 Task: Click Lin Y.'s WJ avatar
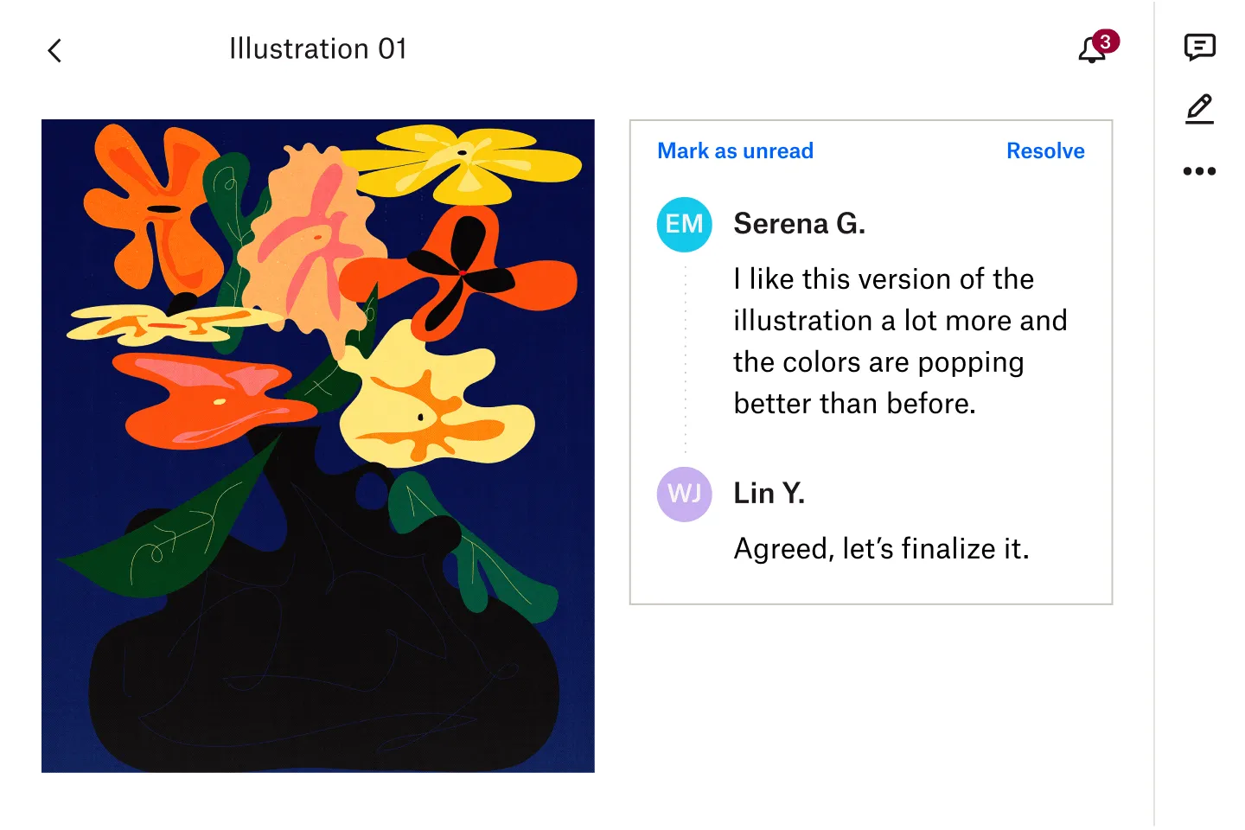click(x=684, y=494)
